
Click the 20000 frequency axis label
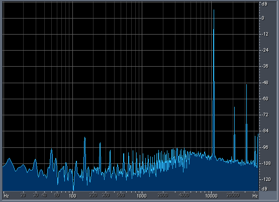233,195
